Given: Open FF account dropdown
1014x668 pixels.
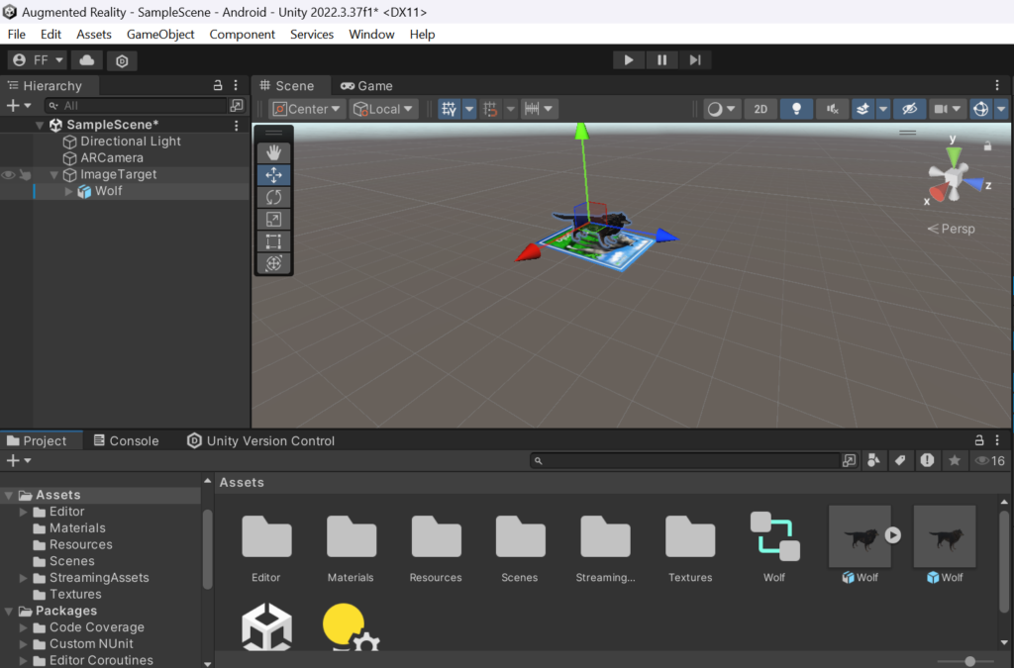Looking at the screenshot, I should (38, 60).
